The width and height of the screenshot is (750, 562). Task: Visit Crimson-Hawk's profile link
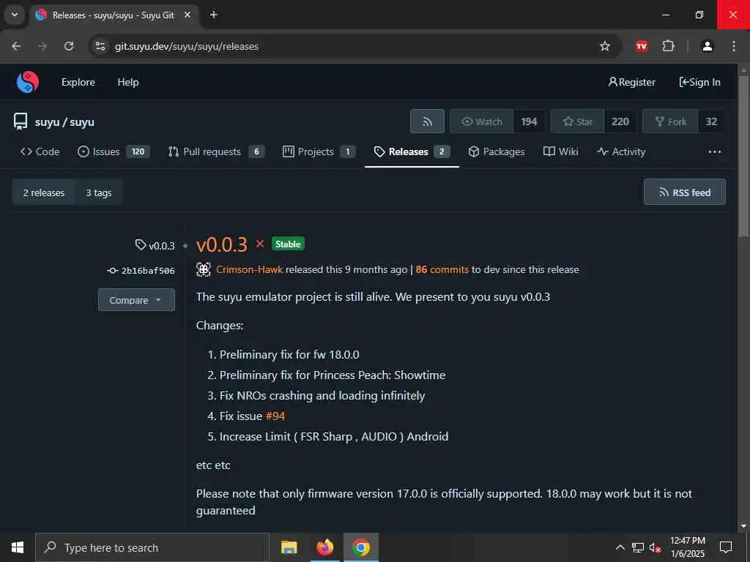point(249,269)
